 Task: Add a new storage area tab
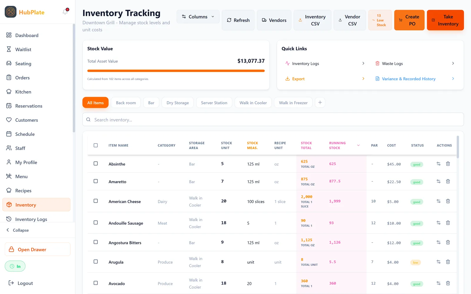tap(320, 103)
